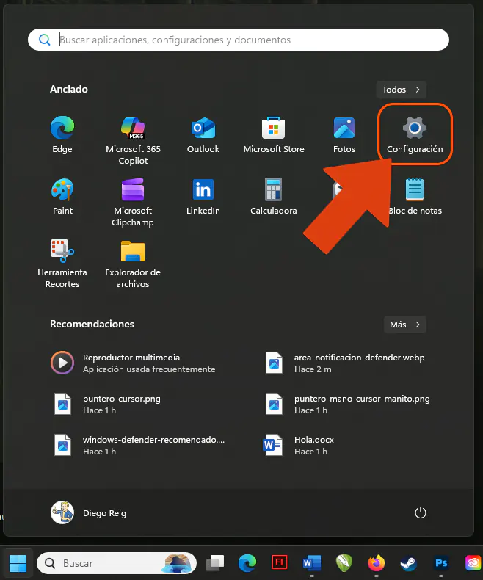Click the power button
Image resolution: width=483 pixels, height=580 pixels.
coord(420,512)
